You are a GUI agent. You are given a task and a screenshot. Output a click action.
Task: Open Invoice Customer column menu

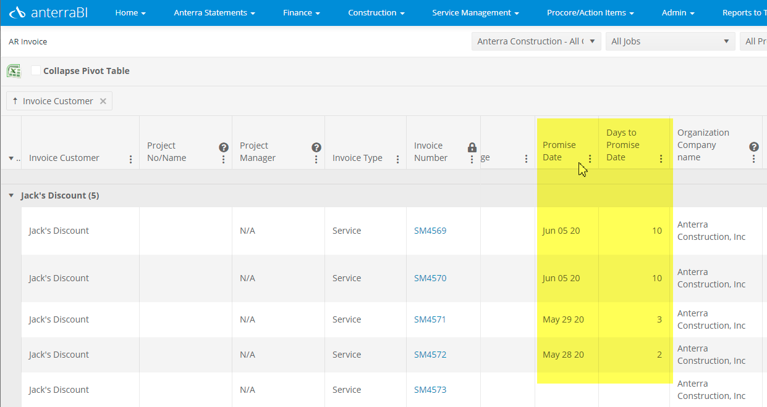click(x=130, y=158)
